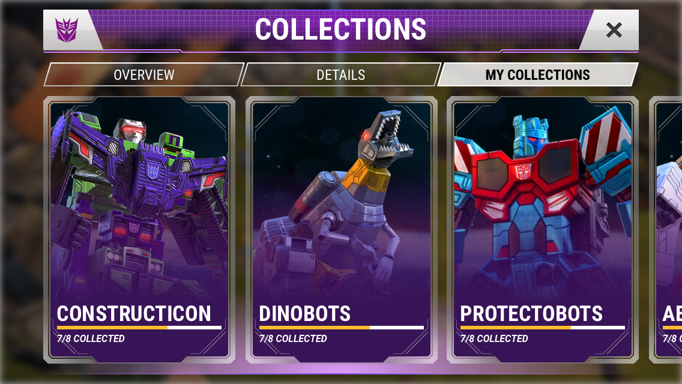682x384 pixels.
Task: Click the Autobot emblem on Defensor's chest
Action: coord(523,172)
